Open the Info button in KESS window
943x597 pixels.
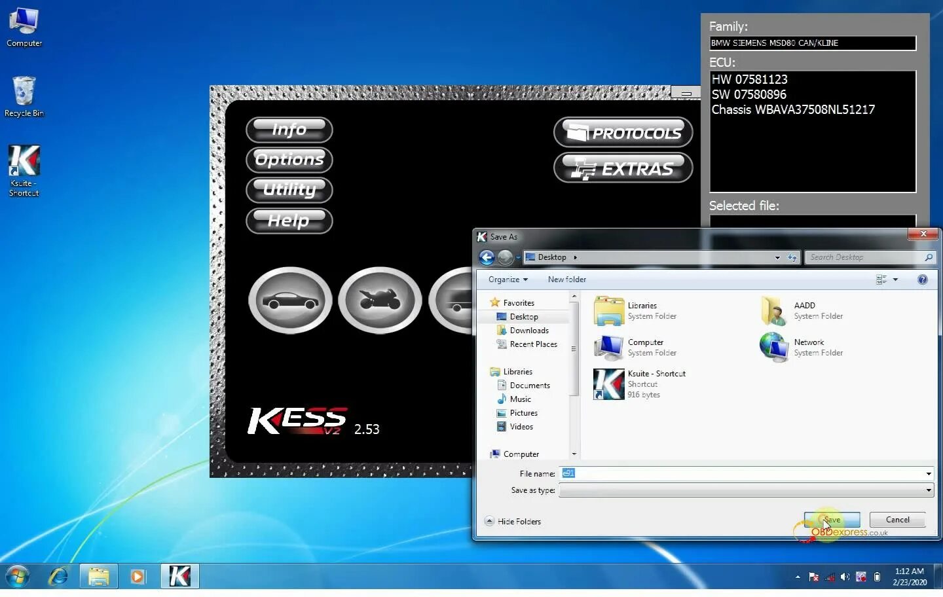pos(289,130)
